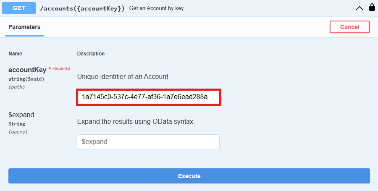Run the request with Execute
This screenshot has height=191, width=378.
tap(189, 176)
